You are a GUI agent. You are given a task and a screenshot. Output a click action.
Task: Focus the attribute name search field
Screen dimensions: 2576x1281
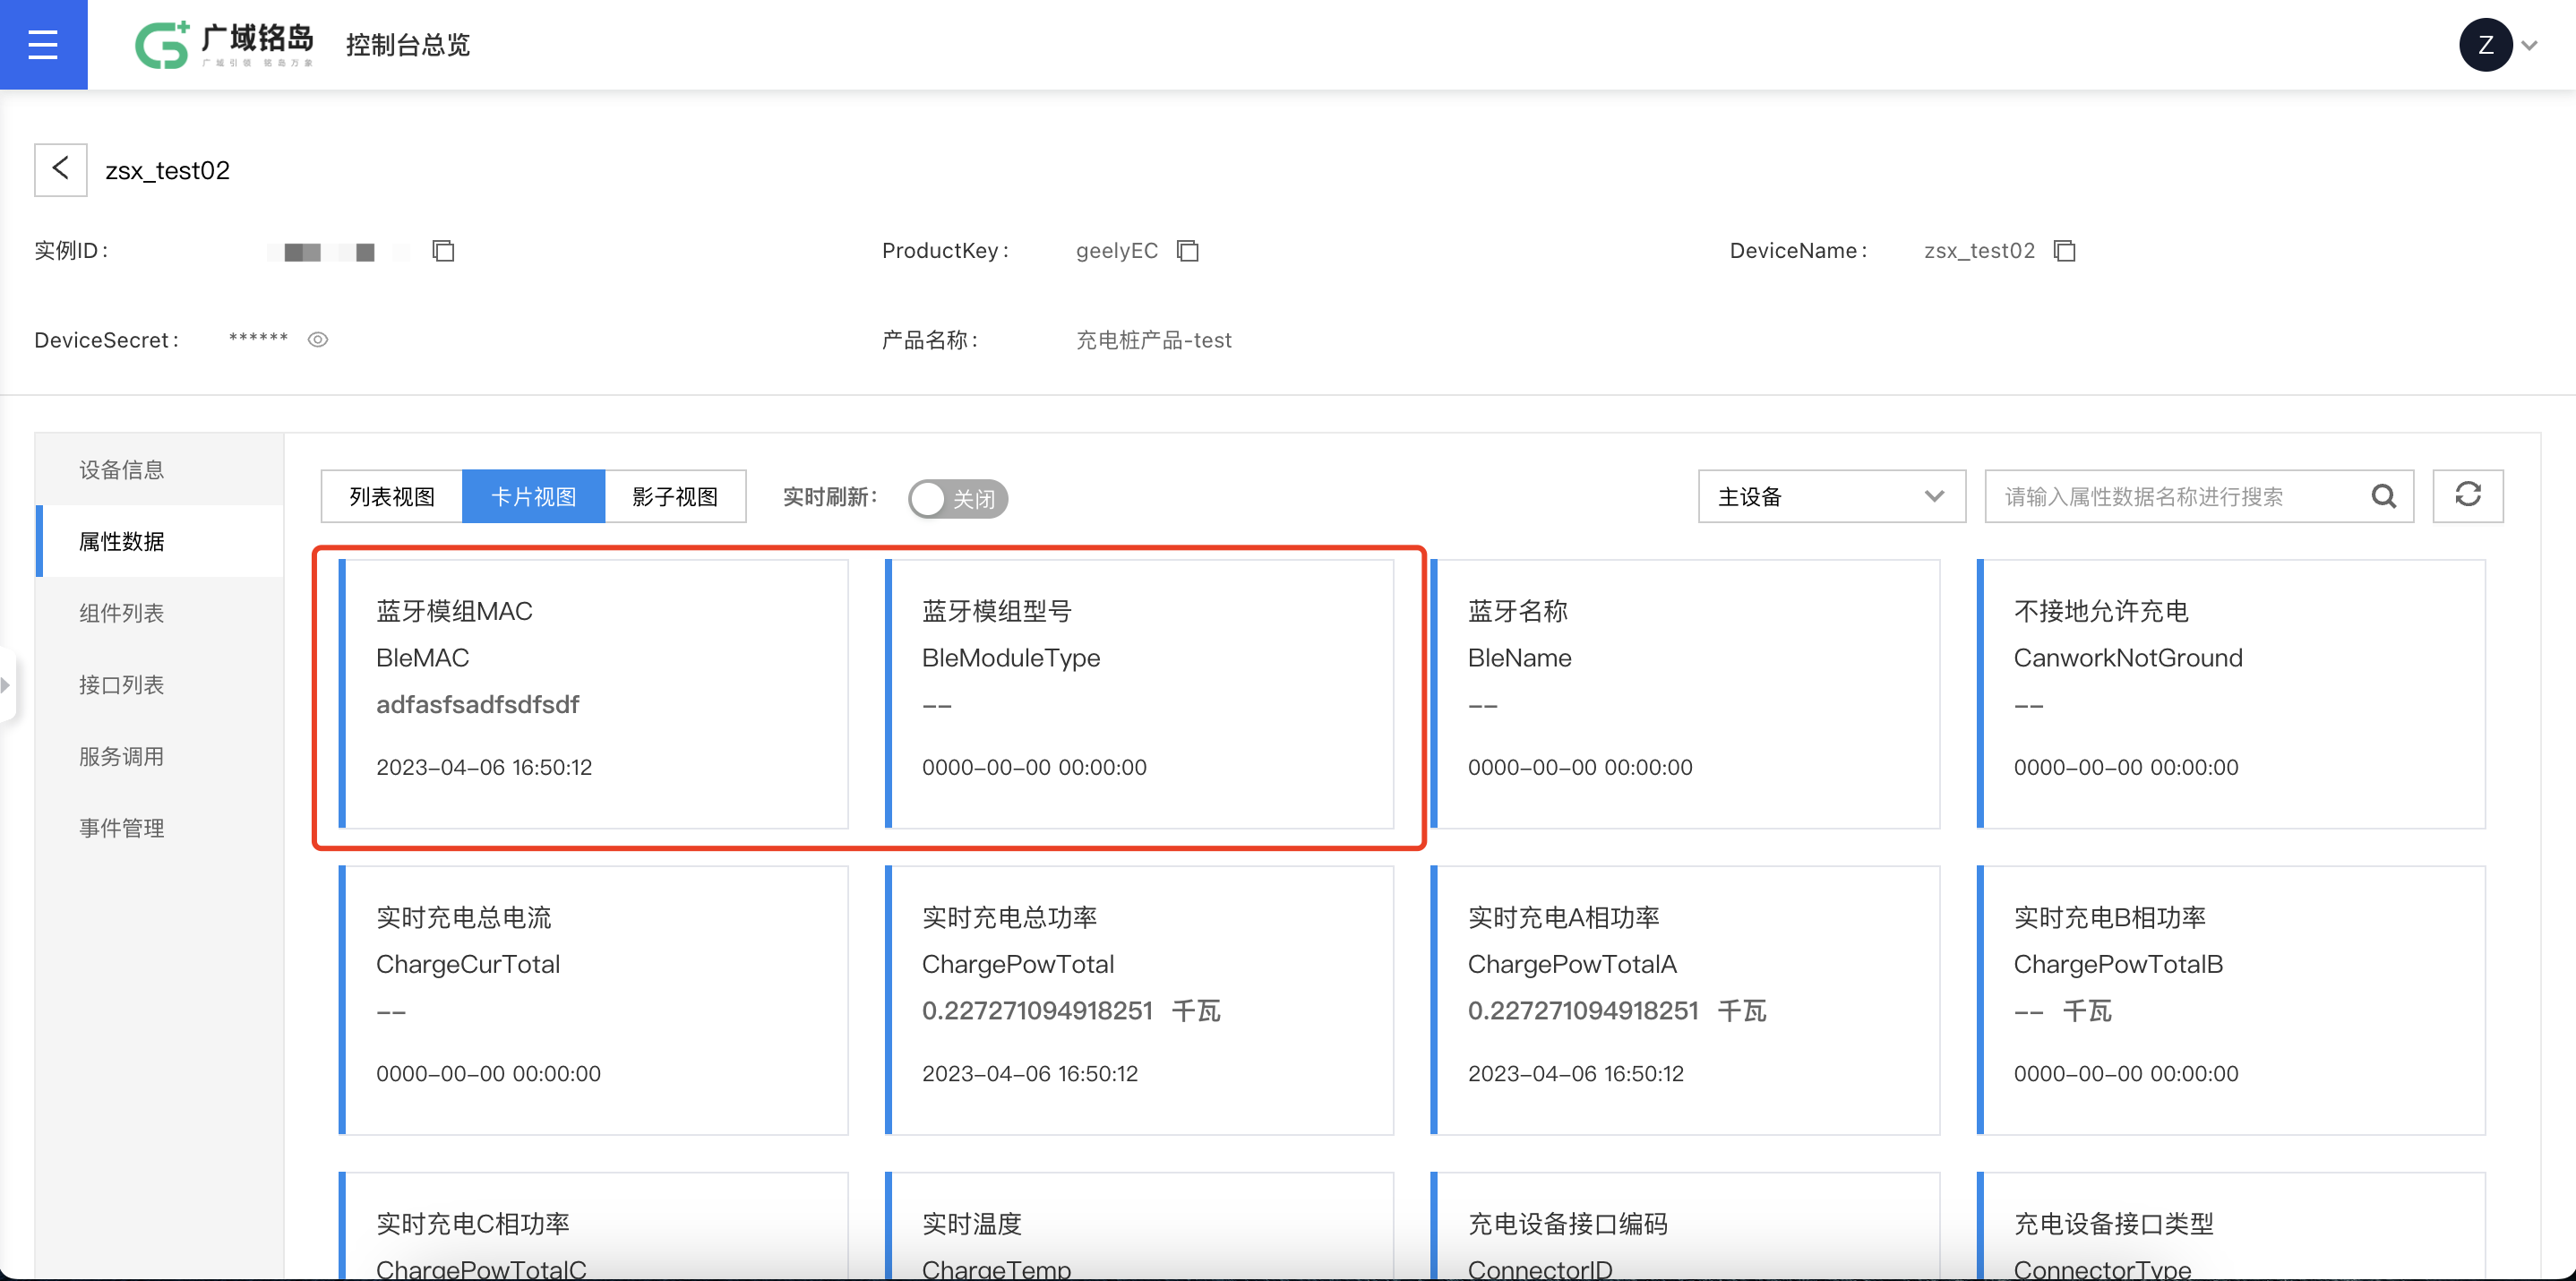click(2180, 497)
